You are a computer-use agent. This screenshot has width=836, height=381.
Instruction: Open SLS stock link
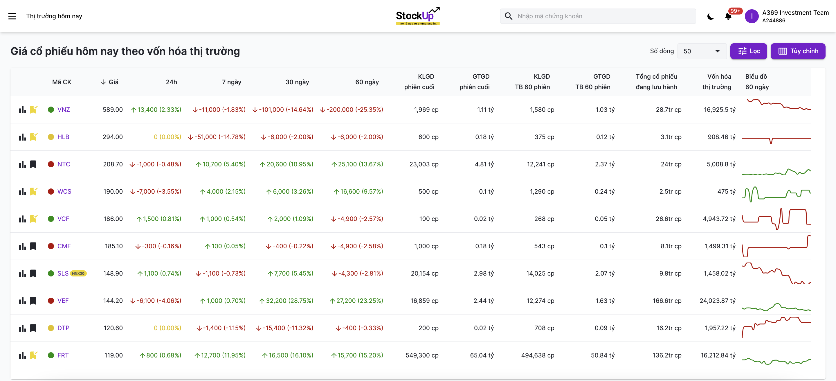tap(63, 273)
